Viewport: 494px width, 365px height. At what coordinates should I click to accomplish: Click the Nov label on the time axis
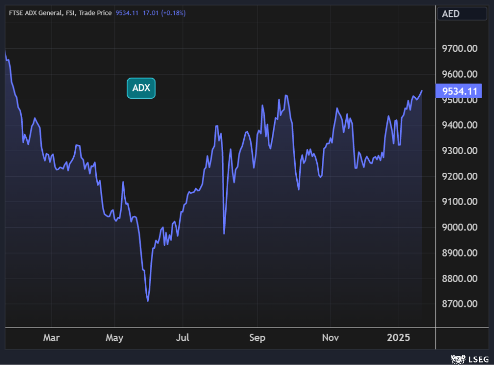point(330,338)
